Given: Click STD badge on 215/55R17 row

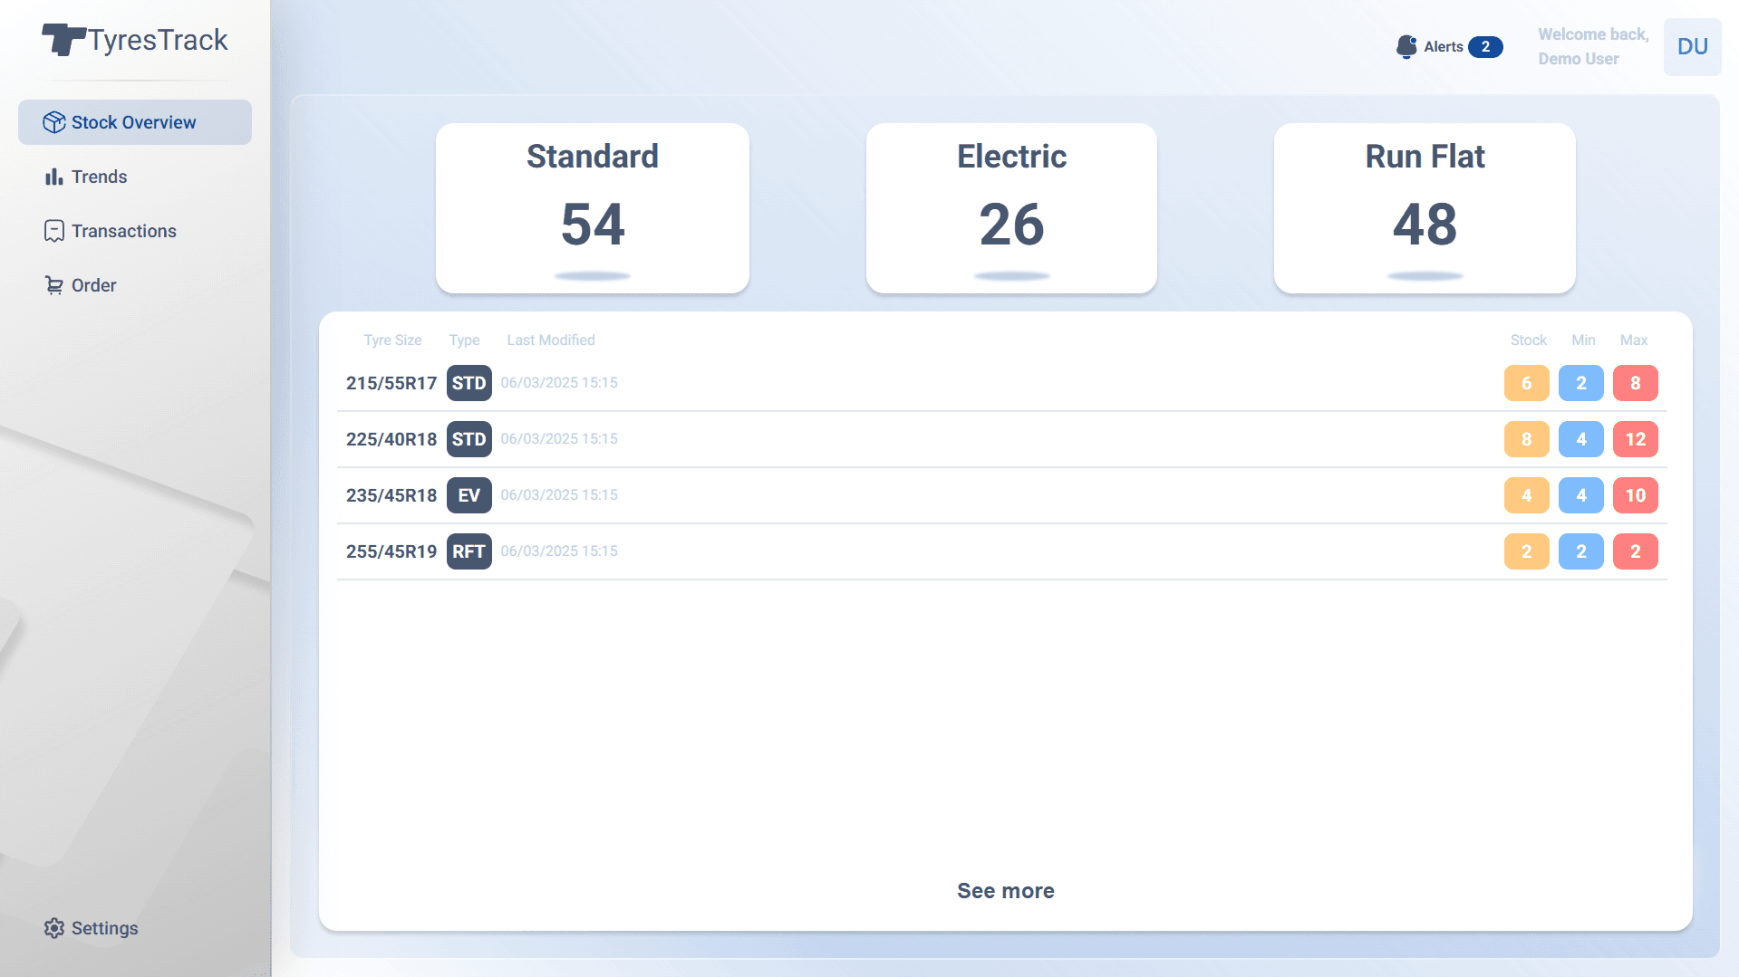Looking at the screenshot, I should [469, 383].
